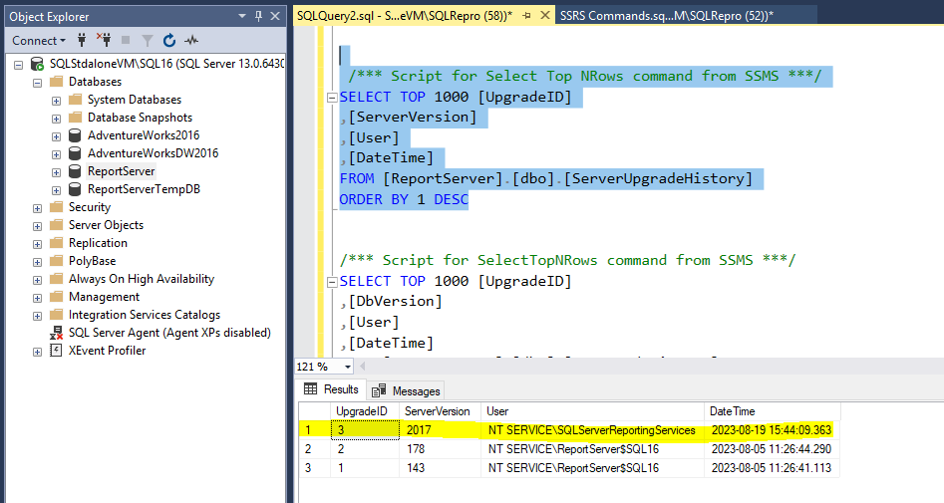Select AdventureWorksDW2016 in the tree

[153, 153]
